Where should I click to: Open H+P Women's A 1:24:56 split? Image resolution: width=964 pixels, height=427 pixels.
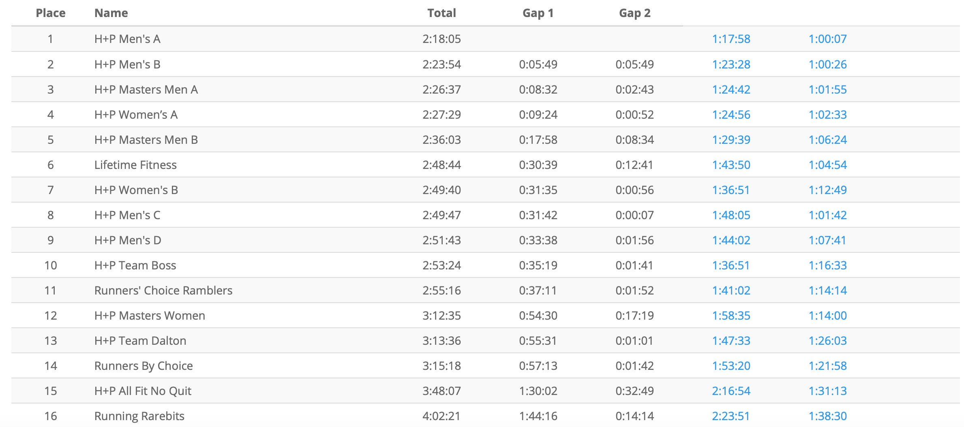[731, 115]
